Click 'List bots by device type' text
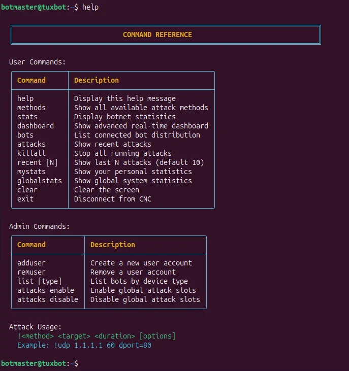The height and width of the screenshot is (371, 349). point(139,281)
